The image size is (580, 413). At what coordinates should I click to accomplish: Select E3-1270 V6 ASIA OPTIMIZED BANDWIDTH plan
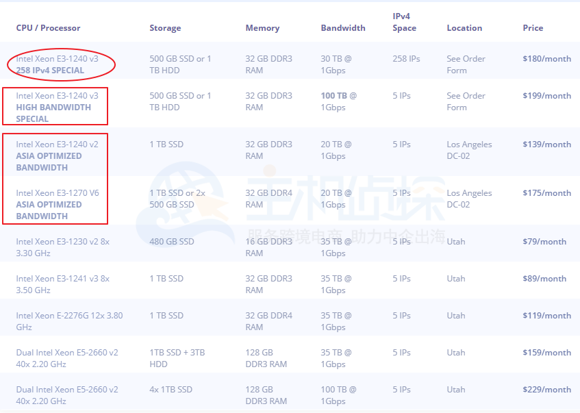point(58,204)
